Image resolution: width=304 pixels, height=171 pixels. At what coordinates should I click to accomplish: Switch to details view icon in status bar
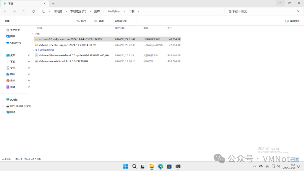(x=296, y=159)
